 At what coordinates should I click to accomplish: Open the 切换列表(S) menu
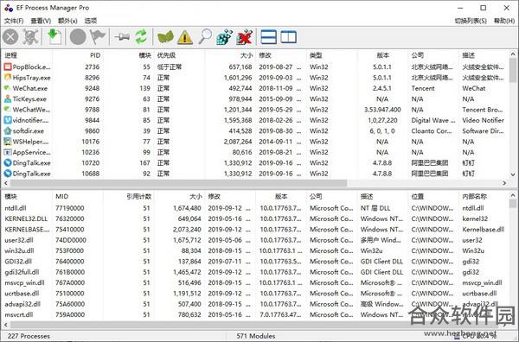tap(471, 21)
